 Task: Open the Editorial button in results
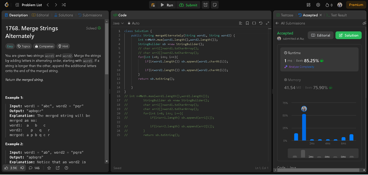point(321,35)
